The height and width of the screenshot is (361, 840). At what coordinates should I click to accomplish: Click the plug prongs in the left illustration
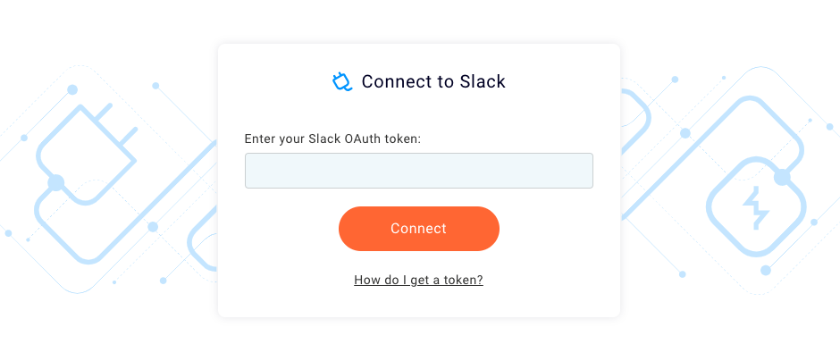pyautogui.click(x=120, y=127)
